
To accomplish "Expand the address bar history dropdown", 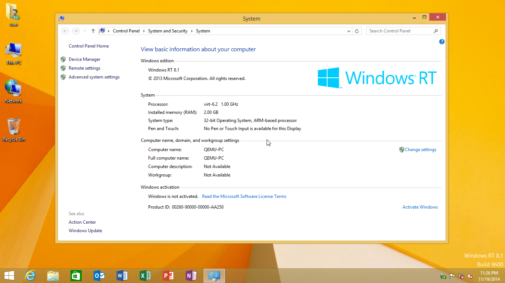I will 349,31.
